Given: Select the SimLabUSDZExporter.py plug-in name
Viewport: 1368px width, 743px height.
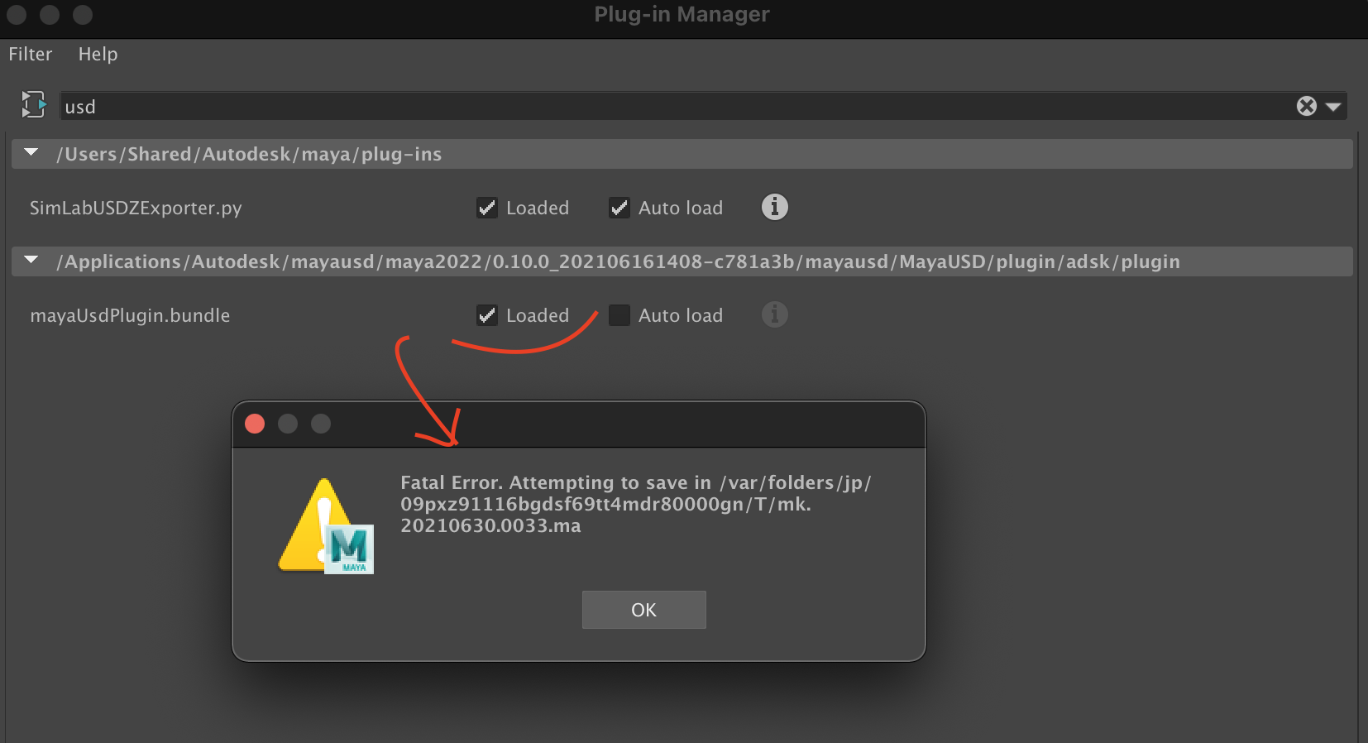Looking at the screenshot, I should 136,208.
